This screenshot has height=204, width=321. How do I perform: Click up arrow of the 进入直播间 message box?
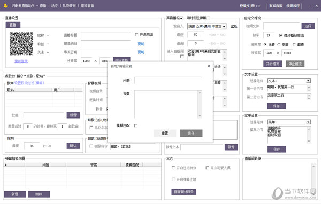pos(225,52)
